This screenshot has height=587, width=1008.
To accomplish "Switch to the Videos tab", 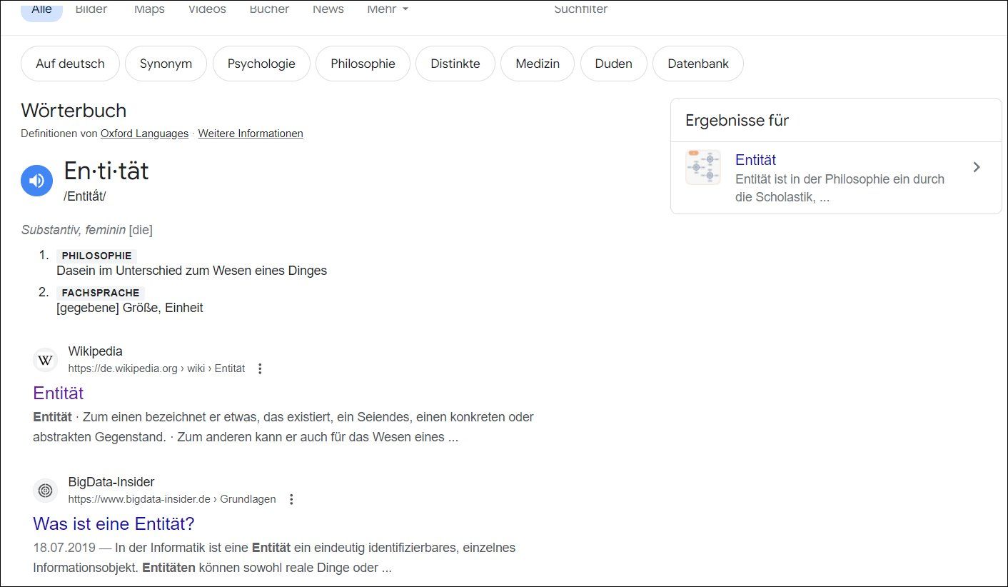I will 207,9.
